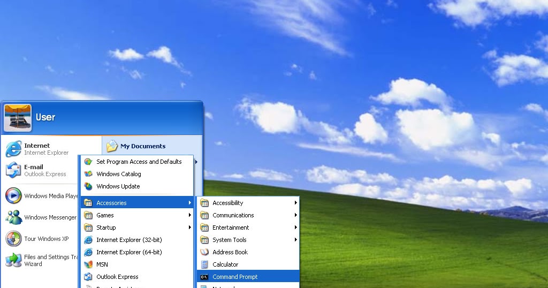The image size is (548, 288).
Task: Click the Windows Update icon
Action: tap(88, 186)
